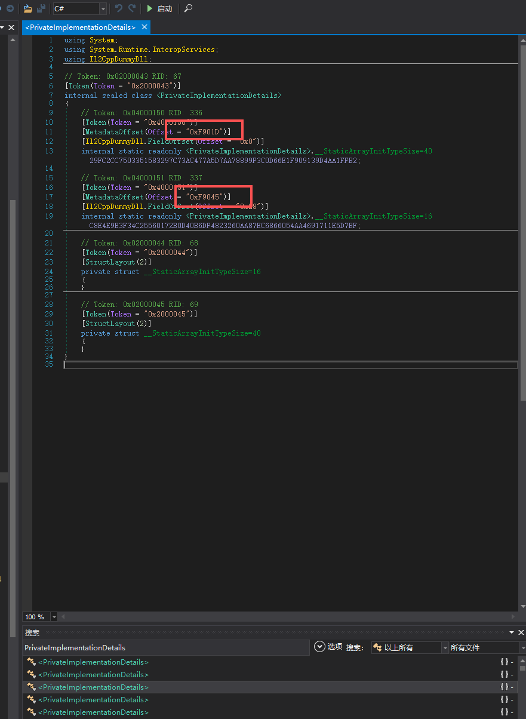
Task: Select the highlighted third search result
Action: tap(93, 687)
